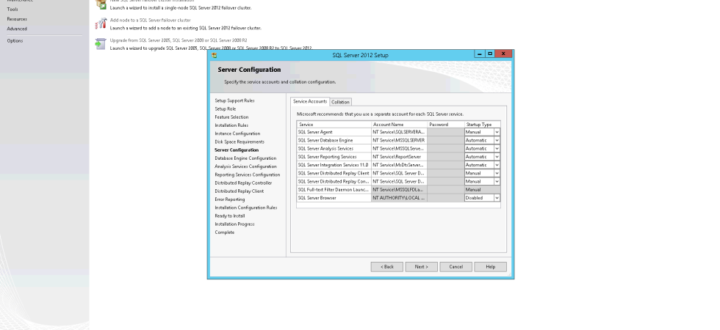
Task: Click Upgrade from SQL Server 2005, 2008 link
Action: point(178,40)
